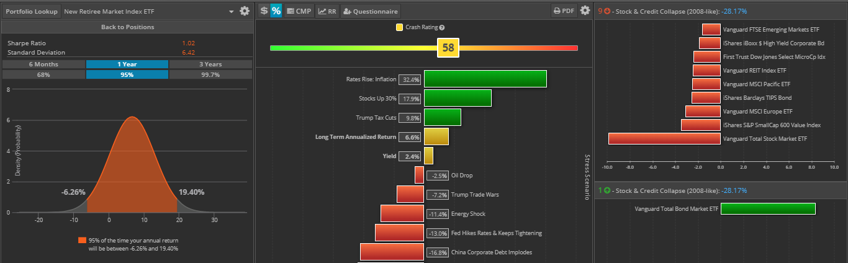The height and width of the screenshot is (263, 848).
Task: Open the RR risk/reward chart
Action: click(327, 11)
